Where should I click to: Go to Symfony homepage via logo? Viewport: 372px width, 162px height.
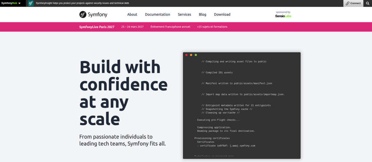click(x=93, y=15)
